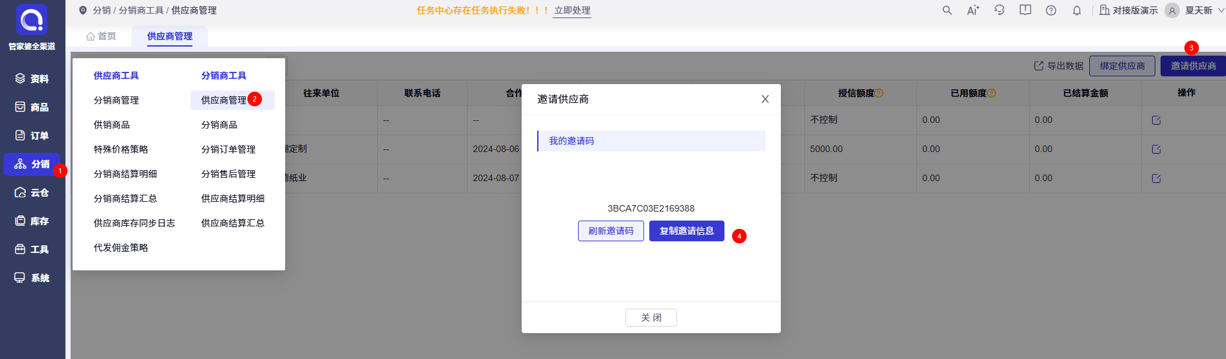Open 供销商品 menu entry
The image size is (1226, 359).
coord(111,125)
